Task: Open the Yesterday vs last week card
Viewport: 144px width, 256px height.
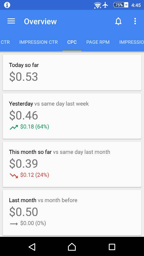Action: click(72, 116)
